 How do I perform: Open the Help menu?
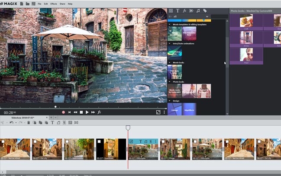70,4
